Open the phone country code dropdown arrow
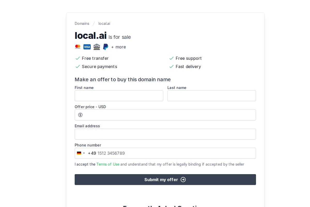310x207 pixels. pyautogui.click(x=84, y=153)
